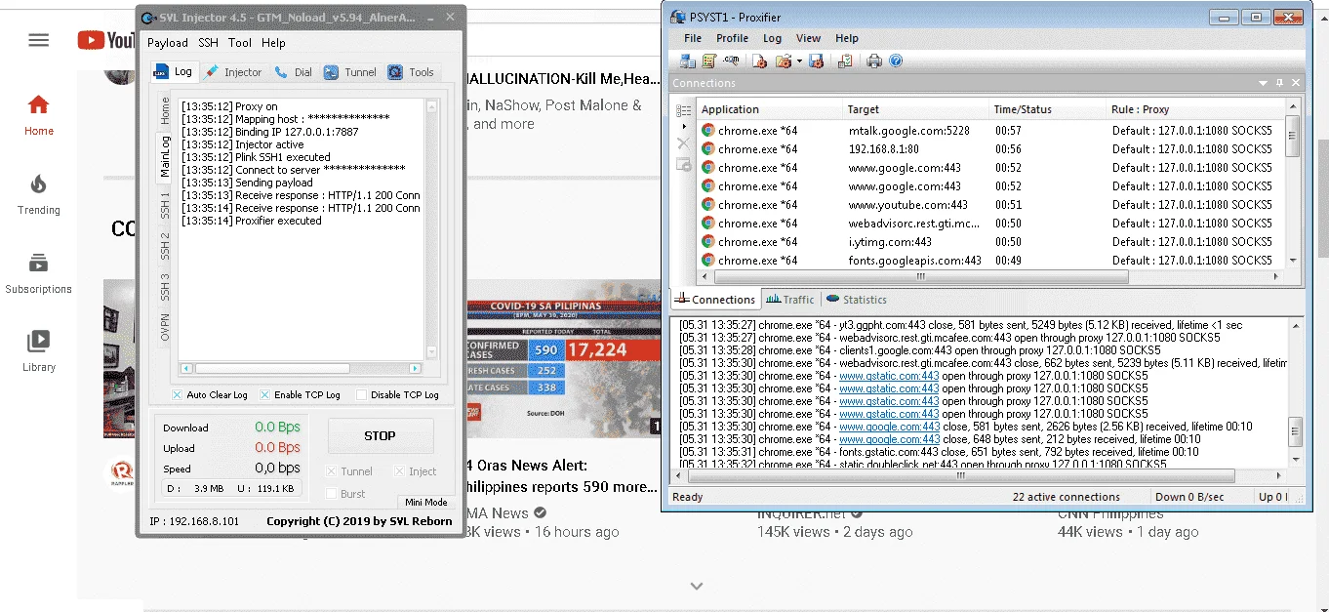Open Proxifier Profile menu
This screenshot has height=612, width=1329.
[x=732, y=38]
